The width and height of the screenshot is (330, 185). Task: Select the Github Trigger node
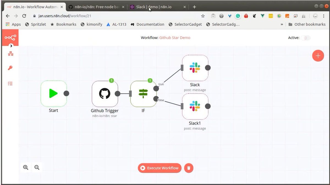105,94
